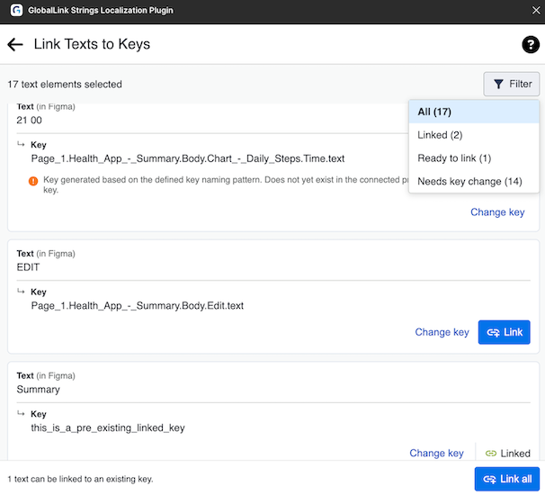Select the All (17) filter option
This screenshot has width=545, height=495.
[474, 112]
